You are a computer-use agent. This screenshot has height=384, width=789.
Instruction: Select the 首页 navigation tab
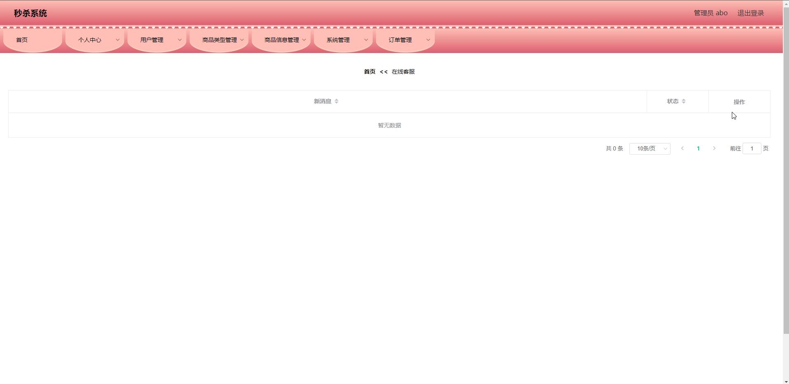22,40
